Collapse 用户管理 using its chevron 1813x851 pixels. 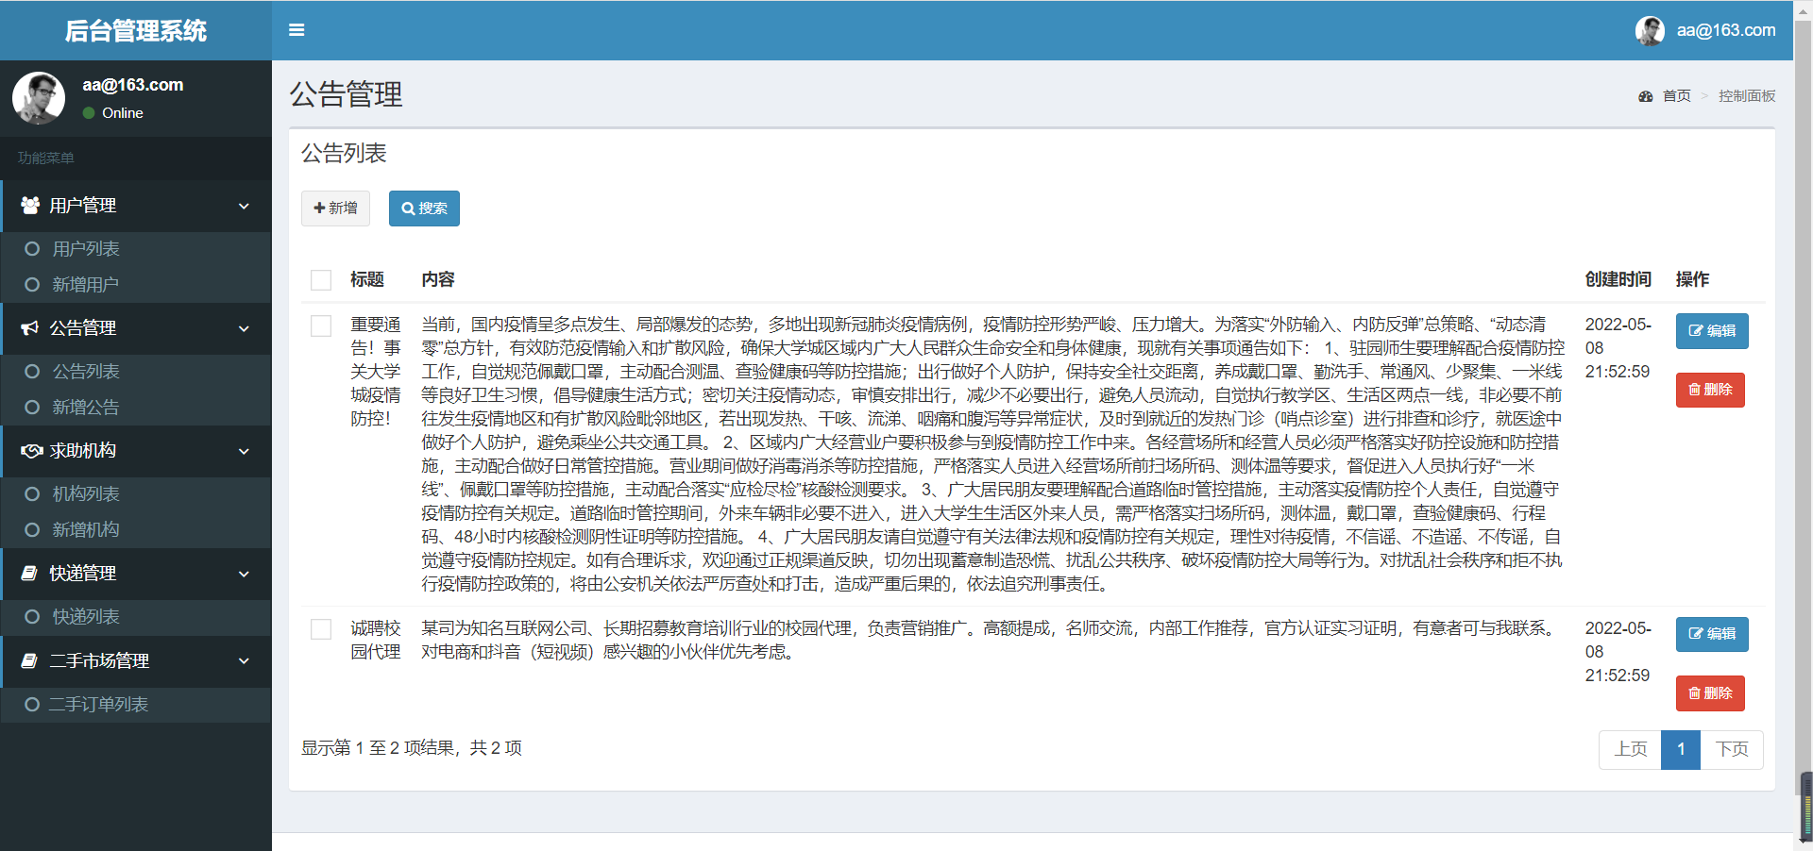pos(244,206)
